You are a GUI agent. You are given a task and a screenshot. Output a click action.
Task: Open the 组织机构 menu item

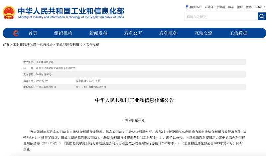63,33
